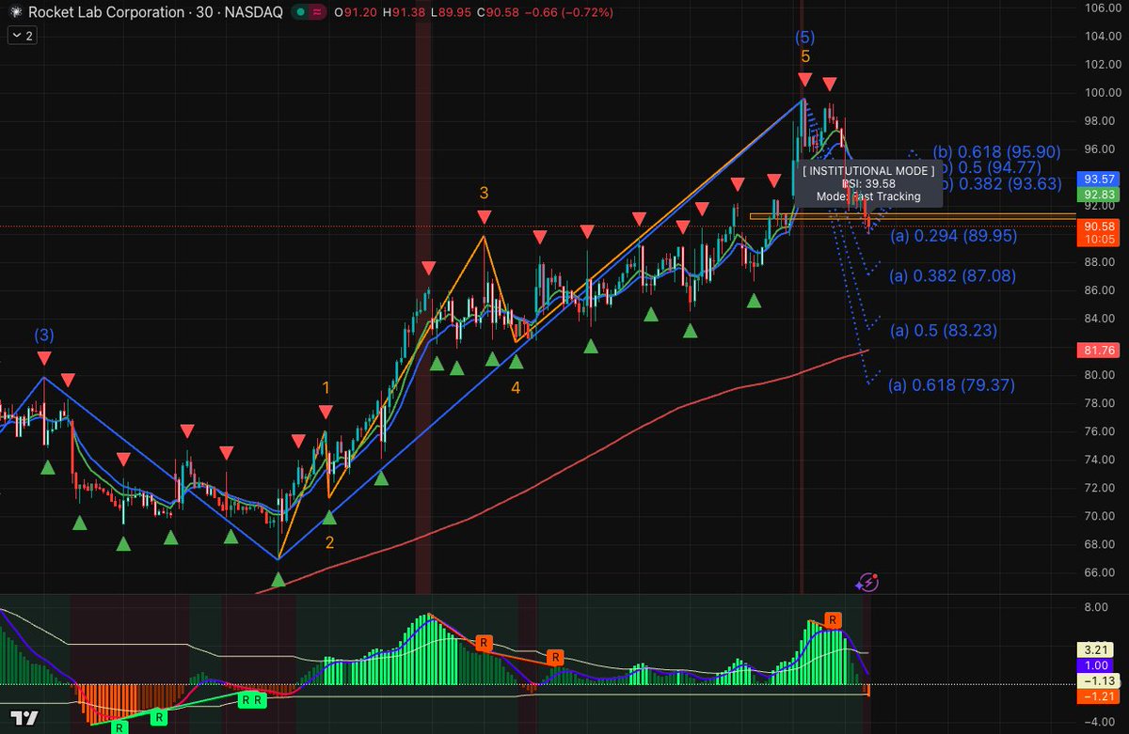
Task: Click the purple lightning sparks icon
Action: [x=867, y=583]
